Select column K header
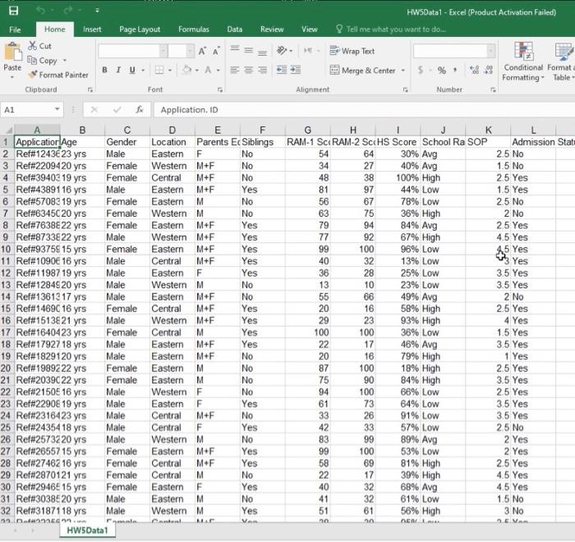The image size is (575, 542). click(488, 130)
